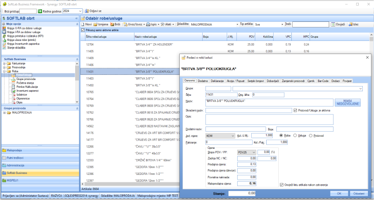This screenshot has height=200, width=374.
Task: Click the Odjavi se logout icon
Action: click(87, 10)
